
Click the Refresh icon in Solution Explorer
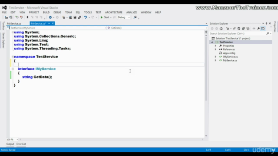click(x=239, y=29)
